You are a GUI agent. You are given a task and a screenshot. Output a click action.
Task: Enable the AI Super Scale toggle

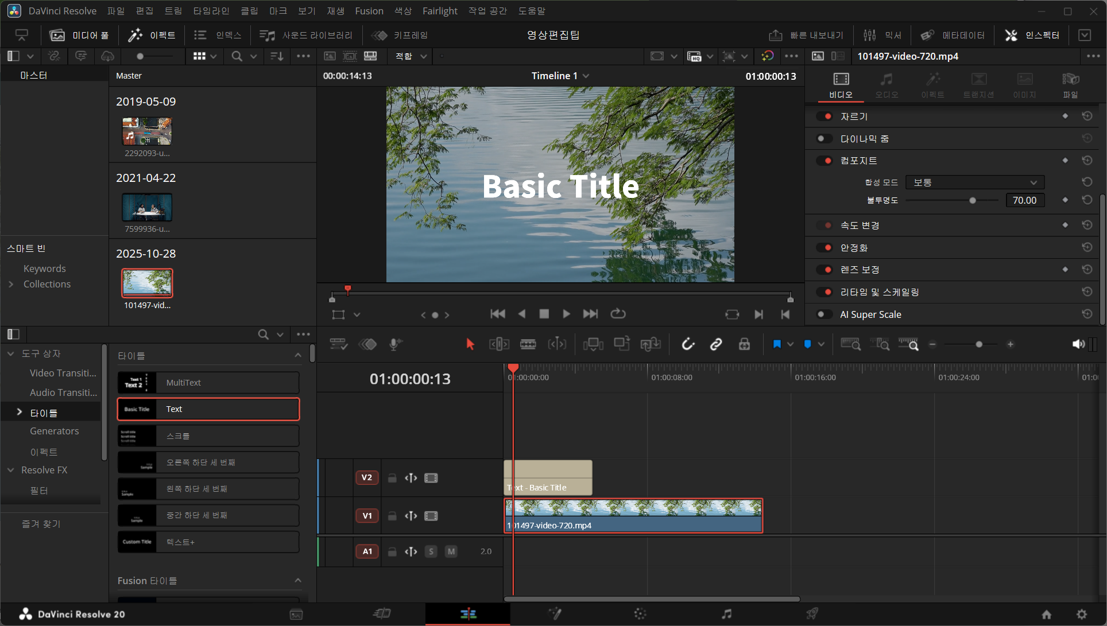point(825,314)
